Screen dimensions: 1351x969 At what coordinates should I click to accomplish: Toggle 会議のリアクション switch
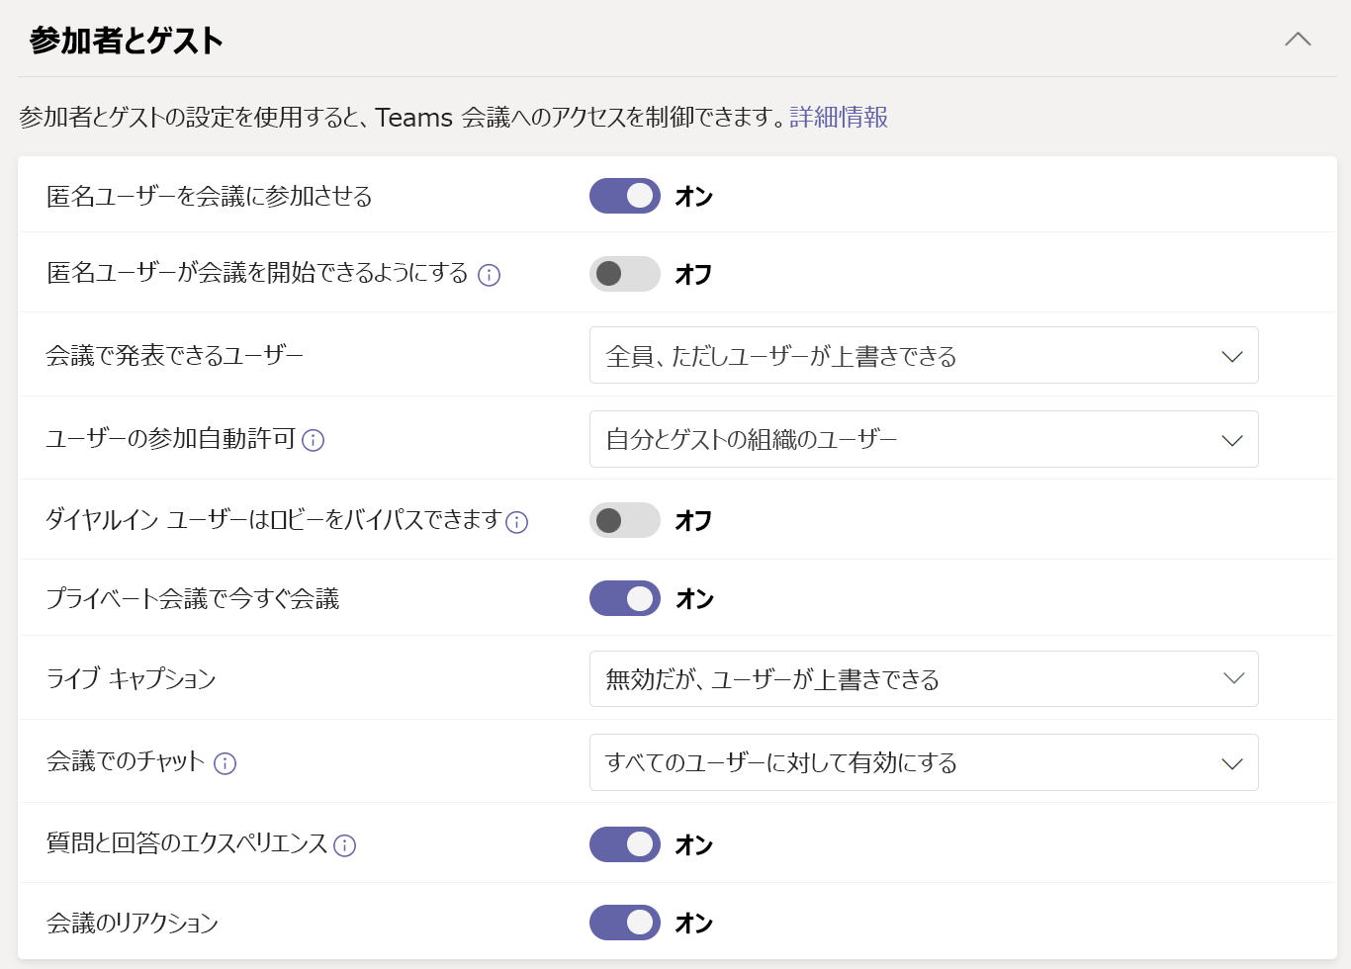[x=625, y=923]
